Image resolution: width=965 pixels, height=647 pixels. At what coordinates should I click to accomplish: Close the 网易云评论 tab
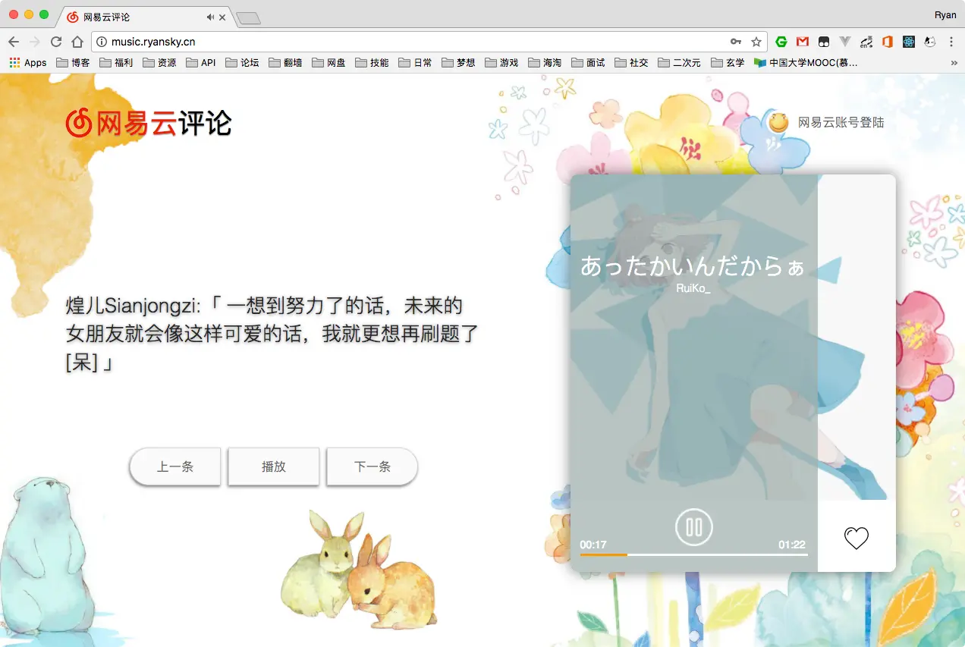[x=222, y=17]
